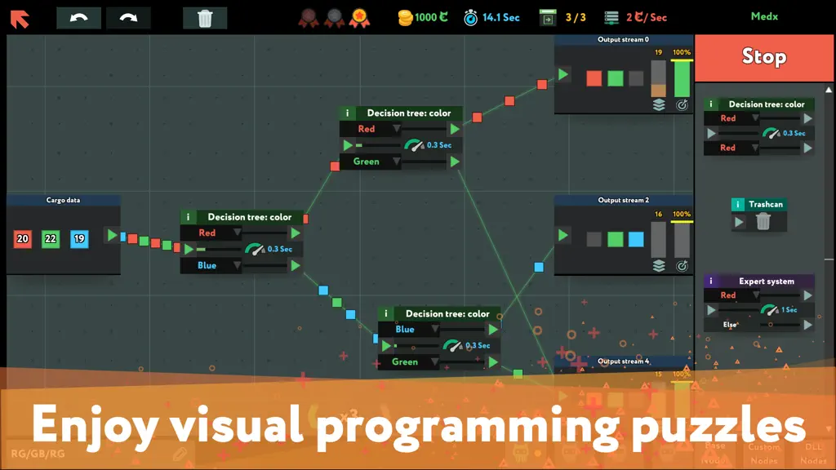
Task: Open Red dropdown on top Decision tree
Action: pyautogui.click(x=371, y=129)
